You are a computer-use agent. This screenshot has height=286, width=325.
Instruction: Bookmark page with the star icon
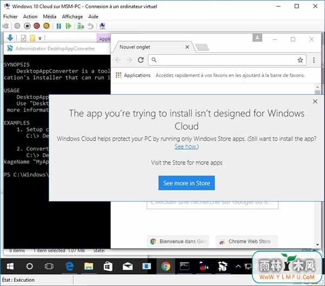(300, 60)
